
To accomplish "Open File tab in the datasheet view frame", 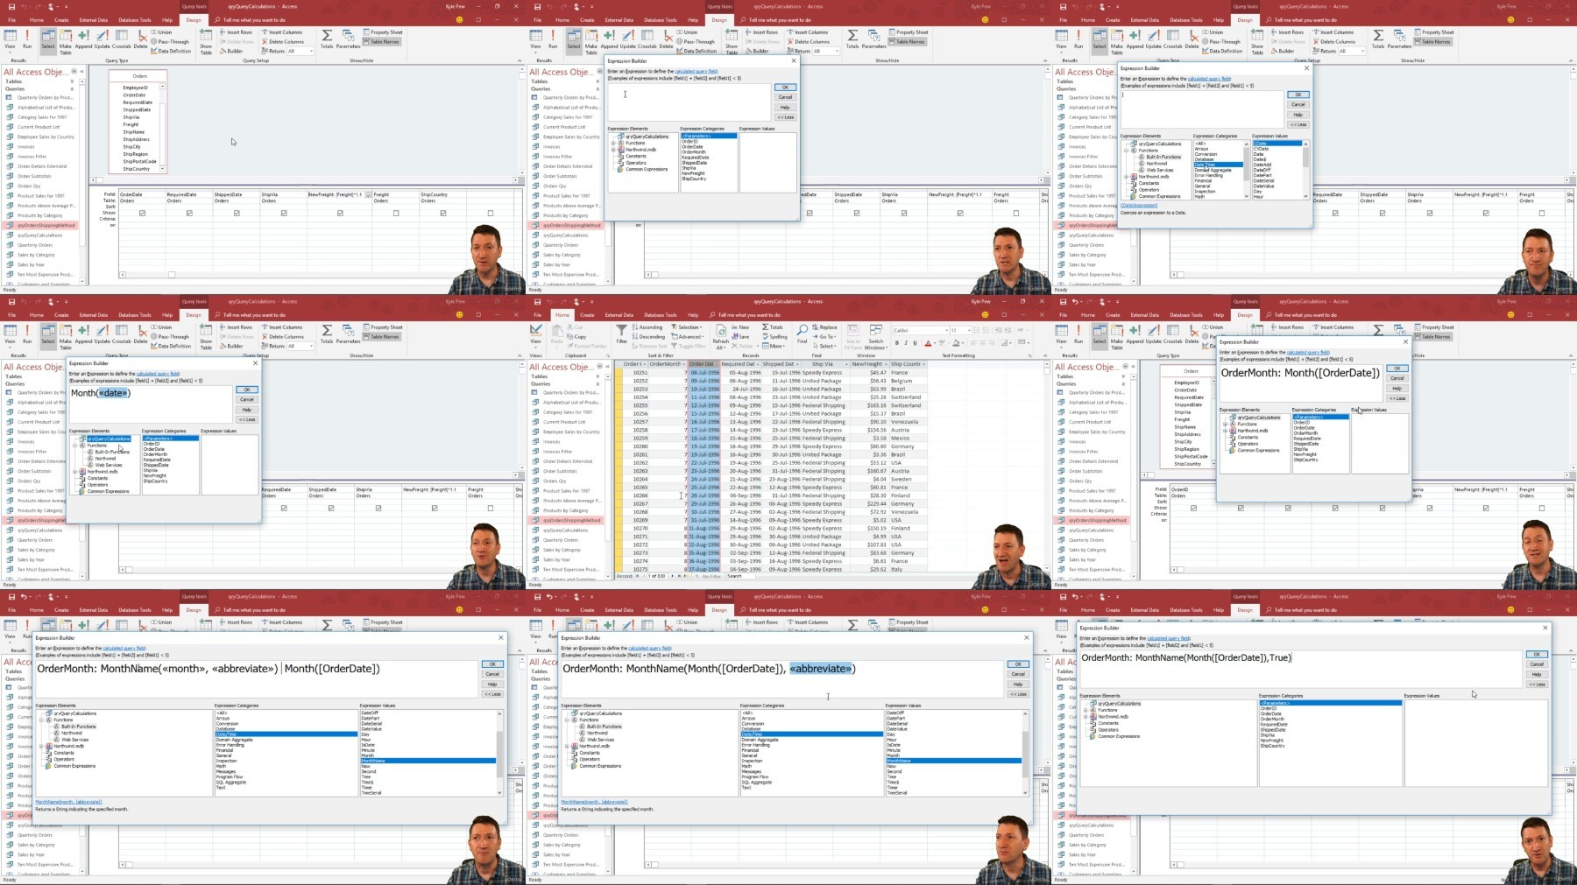I will coord(537,314).
